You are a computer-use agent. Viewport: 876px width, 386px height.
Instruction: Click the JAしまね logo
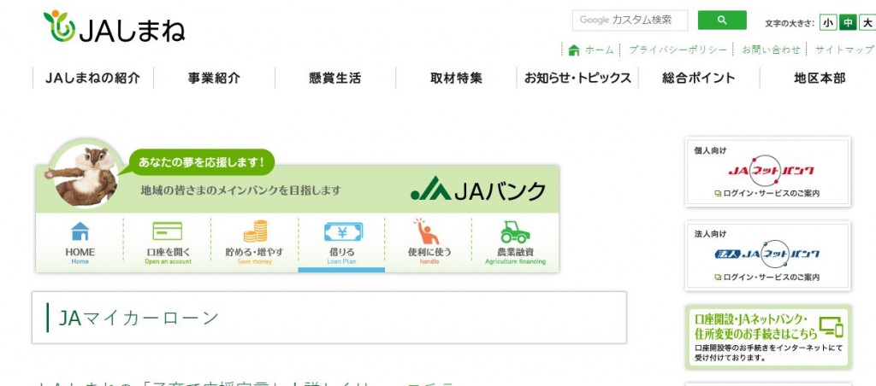[x=114, y=26]
